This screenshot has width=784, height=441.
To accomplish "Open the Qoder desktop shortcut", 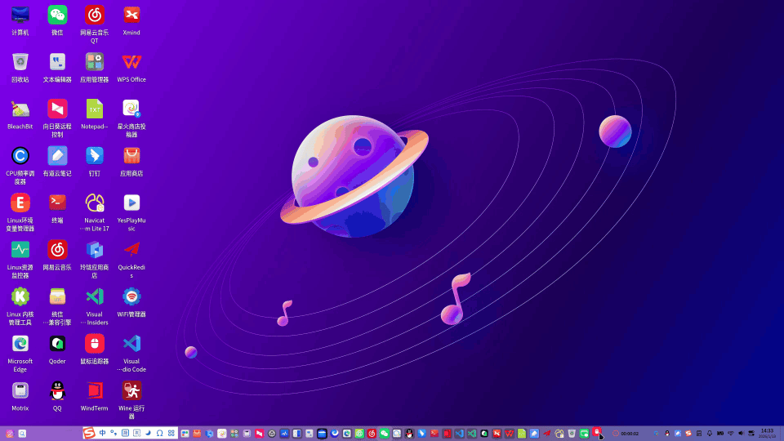I will pos(57,343).
